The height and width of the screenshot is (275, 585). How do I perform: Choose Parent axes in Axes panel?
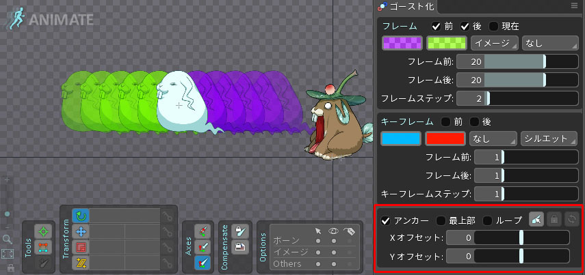pos(203,247)
